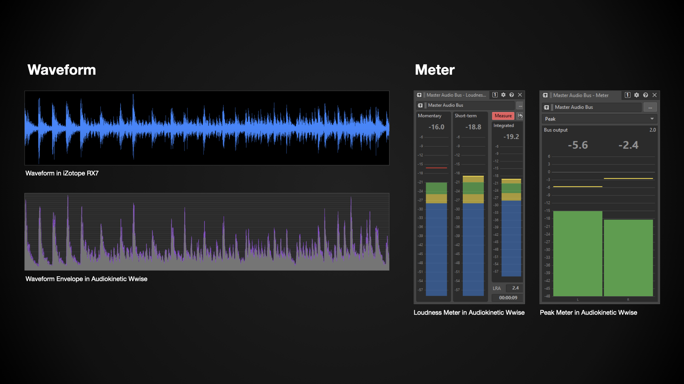Click the Meter heading
This screenshot has height=384, width=684.
(x=435, y=70)
